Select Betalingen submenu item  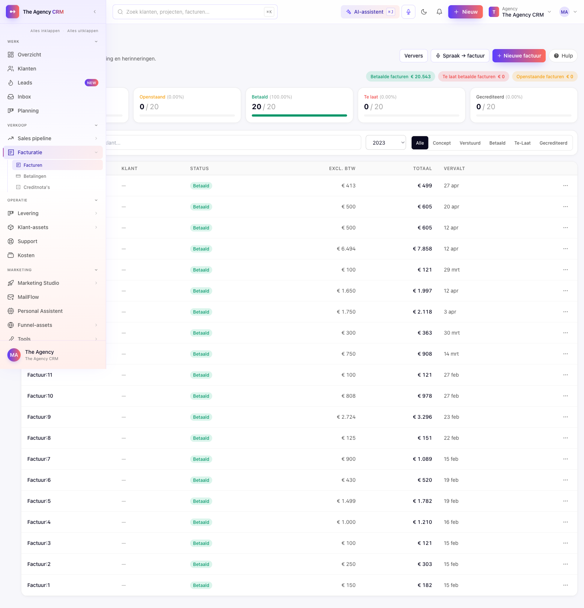[57, 176]
